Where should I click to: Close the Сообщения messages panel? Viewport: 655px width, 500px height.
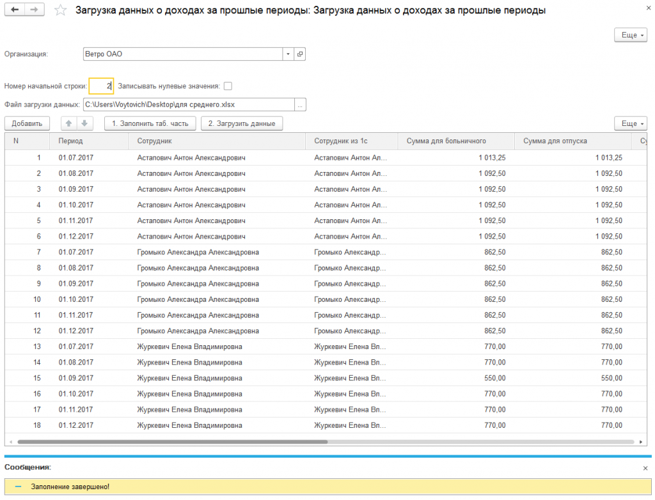click(x=645, y=468)
